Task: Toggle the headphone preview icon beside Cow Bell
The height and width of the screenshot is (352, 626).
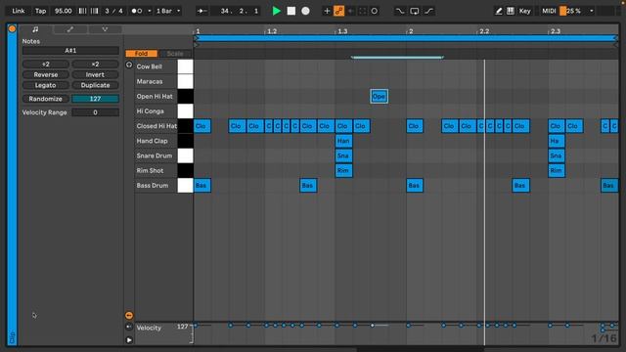Action: tap(129, 65)
